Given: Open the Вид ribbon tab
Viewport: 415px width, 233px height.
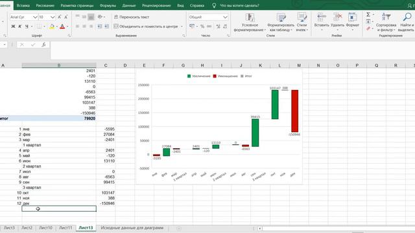Looking at the screenshot, I should coord(180,5).
